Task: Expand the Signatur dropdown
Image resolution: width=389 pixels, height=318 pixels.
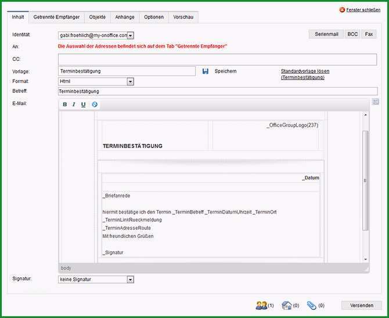Action: click(131, 280)
